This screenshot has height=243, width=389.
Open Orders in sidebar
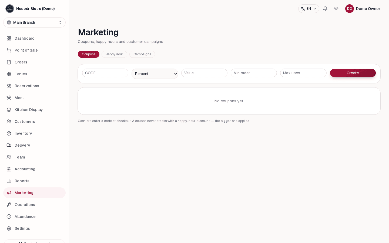tap(34, 62)
